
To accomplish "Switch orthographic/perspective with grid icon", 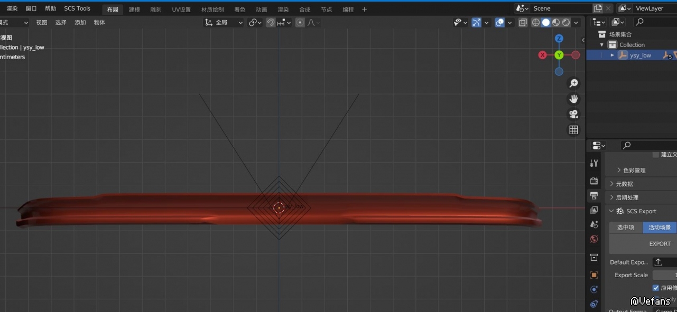I will (x=573, y=130).
